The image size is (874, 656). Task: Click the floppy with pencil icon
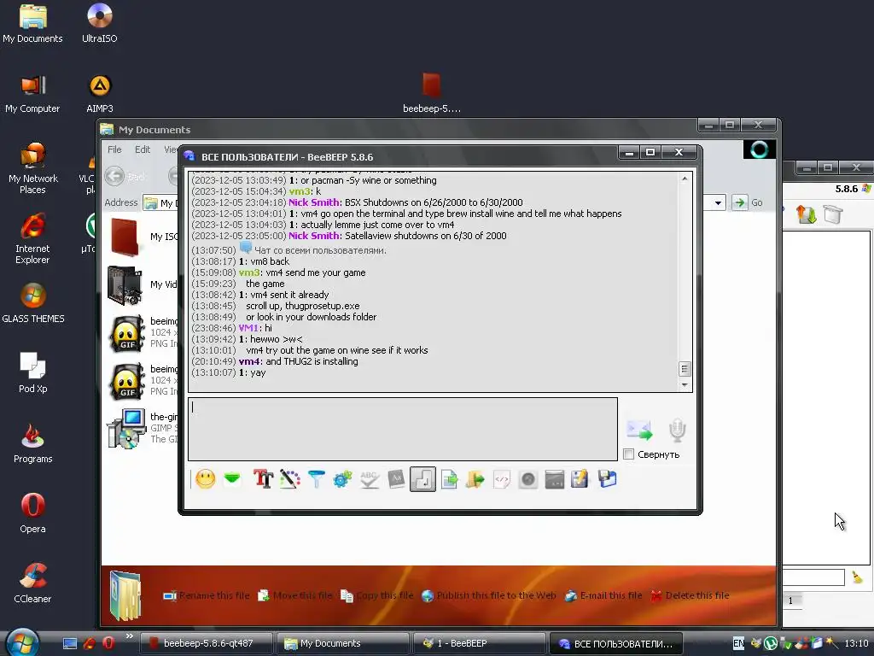580,479
